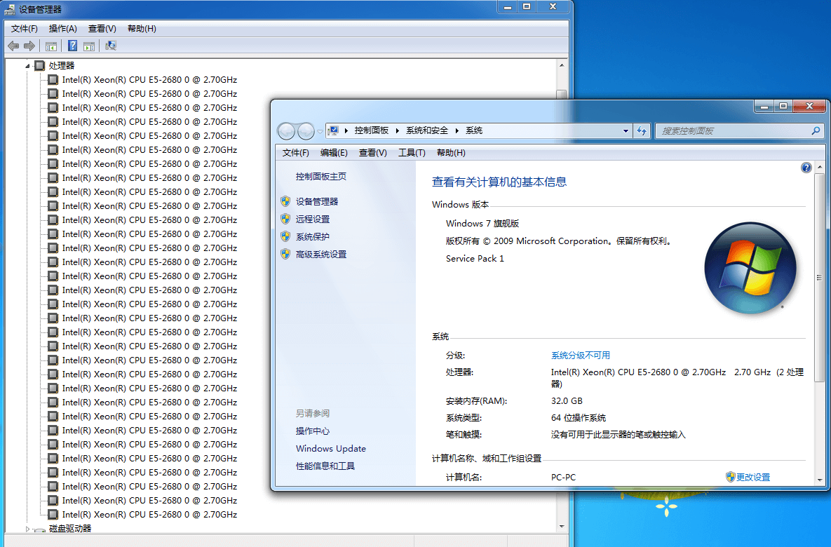831x547 pixels.
Task: Click heading 查看有关计算机的基本信息
Action: tap(499, 182)
